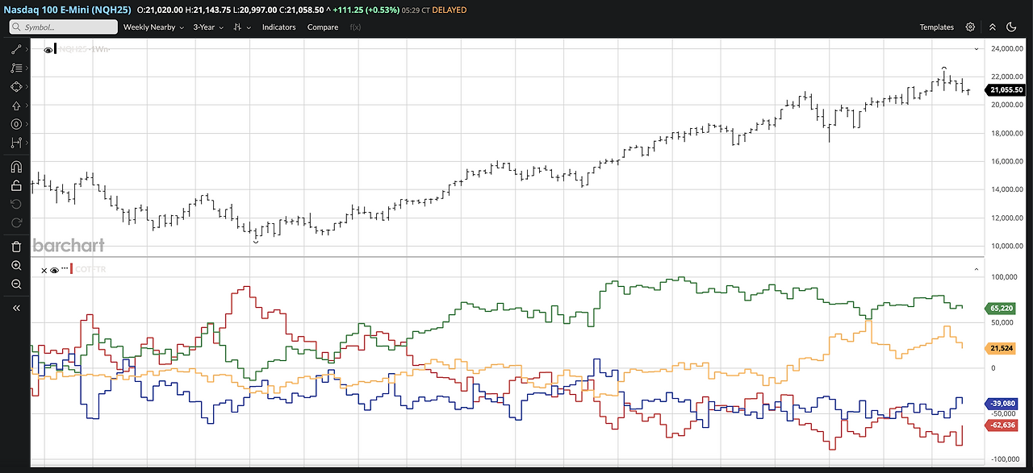Image resolution: width=1033 pixels, height=473 pixels.
Task: Open the price label annotation tool
Action: 15,124
